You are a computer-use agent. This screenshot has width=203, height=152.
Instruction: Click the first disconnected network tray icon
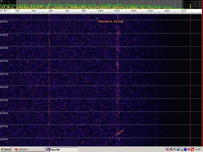click(167, 149)
